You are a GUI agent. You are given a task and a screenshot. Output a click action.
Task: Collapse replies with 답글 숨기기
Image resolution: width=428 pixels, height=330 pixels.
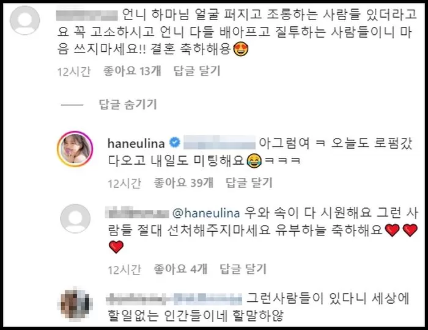click(x=128, y=104)
